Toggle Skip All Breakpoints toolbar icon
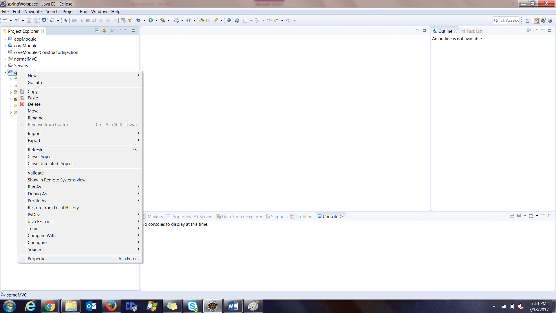Viewport: 556px width, 313px height. click(66, 20)
